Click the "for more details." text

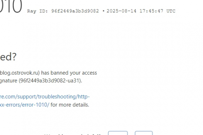70,105
